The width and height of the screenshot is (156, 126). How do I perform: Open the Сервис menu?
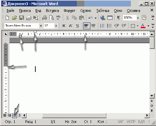click(x=86, y=11)
